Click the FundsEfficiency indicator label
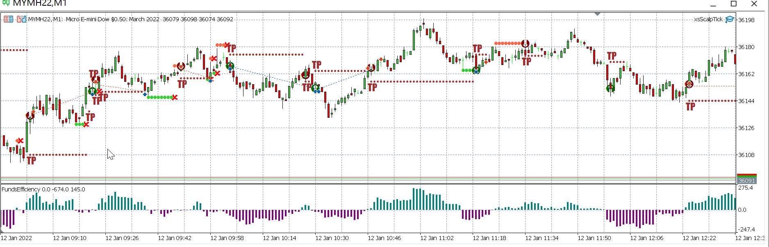This screenshot has width=769, height=247. point(43,189)
